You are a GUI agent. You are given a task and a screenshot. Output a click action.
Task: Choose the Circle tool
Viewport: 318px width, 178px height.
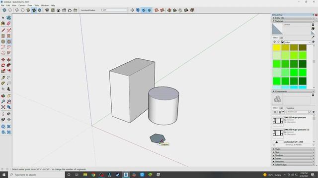pyautogui.click(x=3, y=42)
